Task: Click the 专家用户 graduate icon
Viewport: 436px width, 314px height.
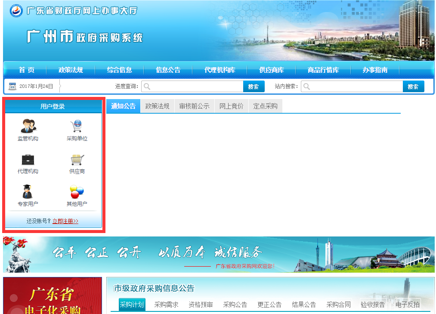Action: click(x=28, y=192)
